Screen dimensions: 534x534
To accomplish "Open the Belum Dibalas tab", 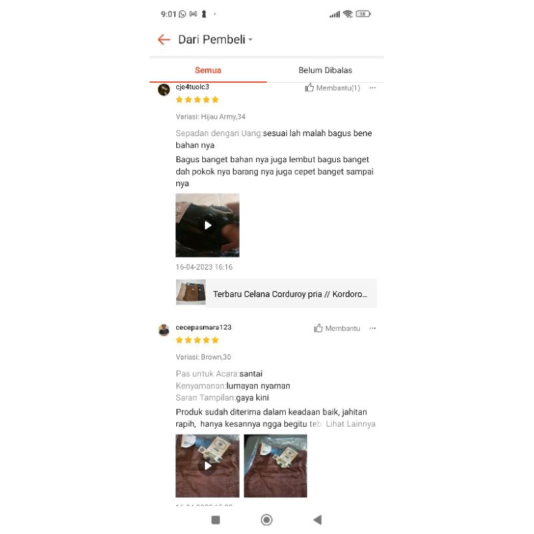I will tap(325, 70).
